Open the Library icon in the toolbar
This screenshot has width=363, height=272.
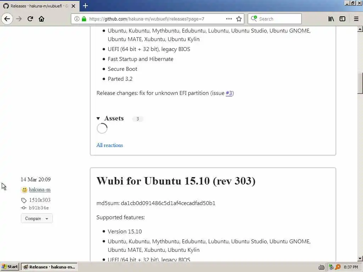click(x=331, y=19)
